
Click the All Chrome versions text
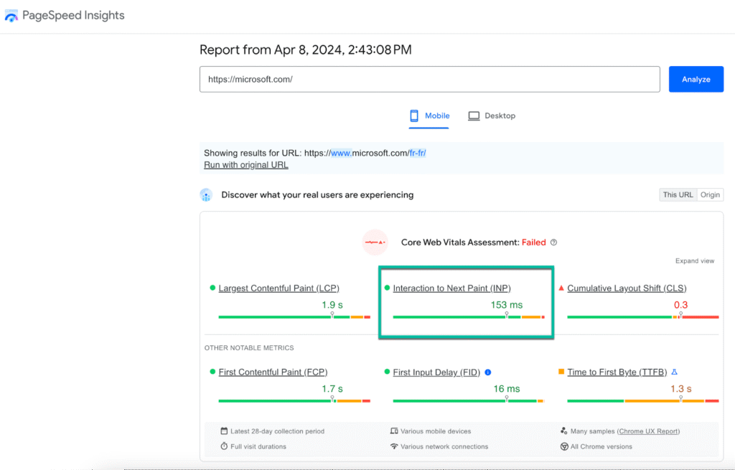(x=601, y=446)
